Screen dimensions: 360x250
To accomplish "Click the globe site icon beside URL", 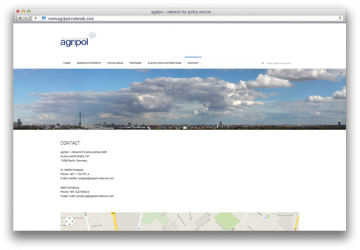I will point(43,18).
